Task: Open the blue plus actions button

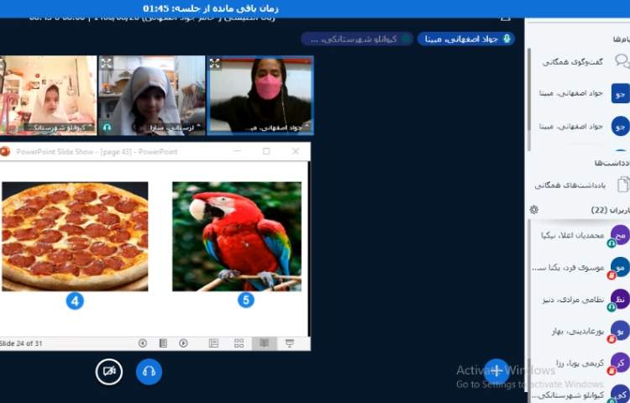Action: pyautogui.click(x=496, y=370)
